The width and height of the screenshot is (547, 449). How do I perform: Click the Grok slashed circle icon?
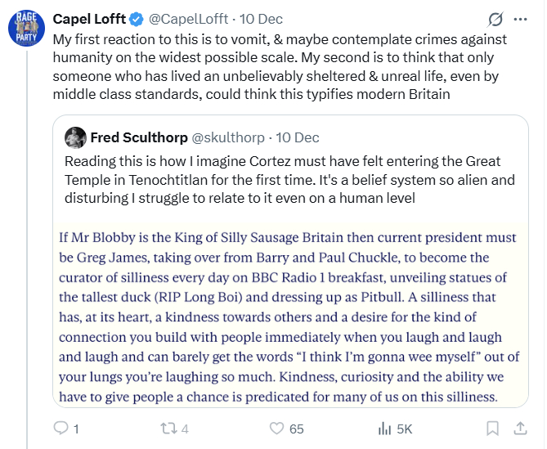495,19
